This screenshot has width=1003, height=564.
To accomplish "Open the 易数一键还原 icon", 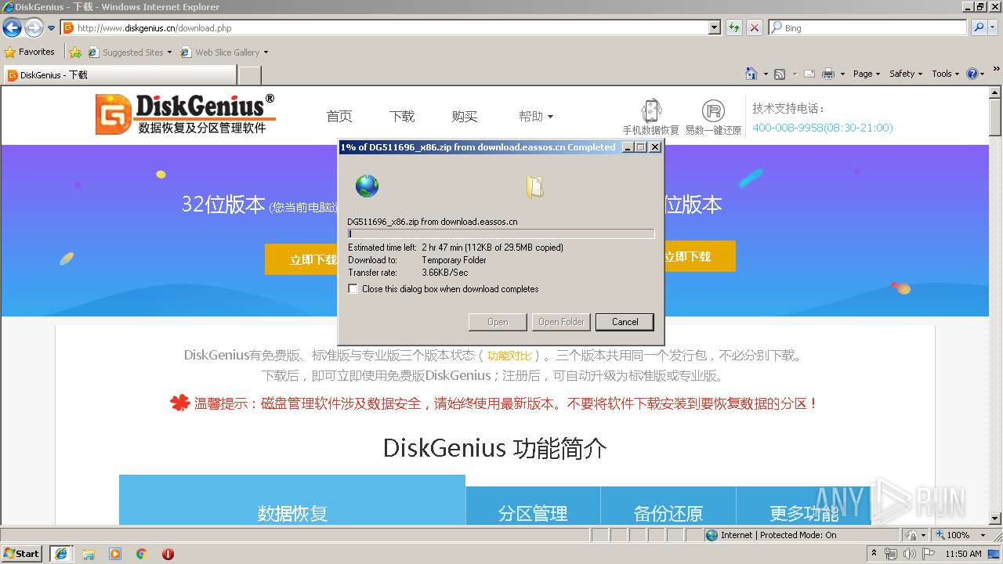I will (713, 117).
